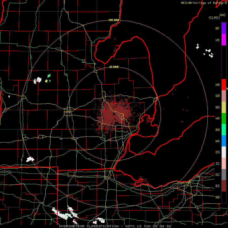This screenshot has height=228, width=228.
Task: Click the IC light pink legend swatch
Action: click(x=224, y=163)
